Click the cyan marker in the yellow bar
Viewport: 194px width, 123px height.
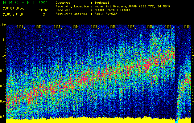click(x=177, y=121)
